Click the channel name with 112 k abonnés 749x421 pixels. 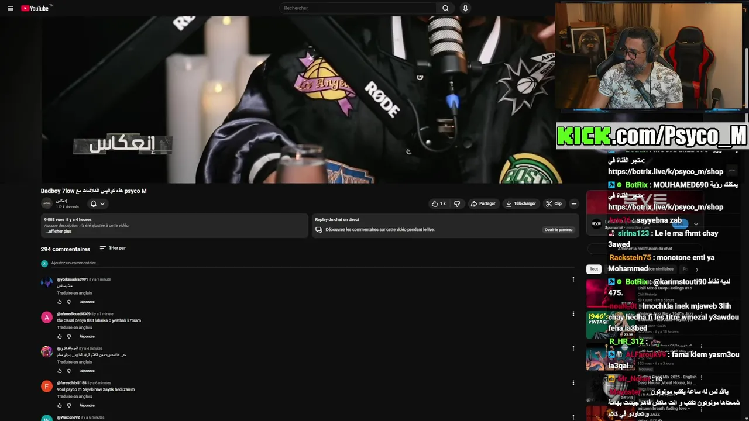pos(61,201)
